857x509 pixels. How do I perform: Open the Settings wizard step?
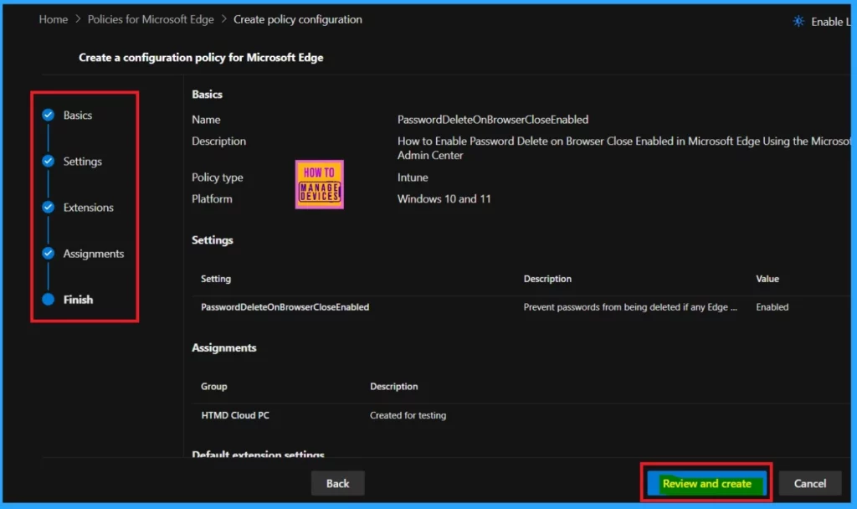[83, 162]
